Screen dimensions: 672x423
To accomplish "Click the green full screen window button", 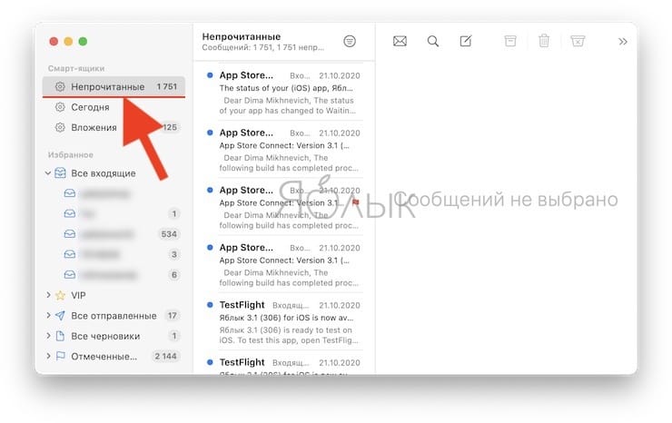I will 84,41.
